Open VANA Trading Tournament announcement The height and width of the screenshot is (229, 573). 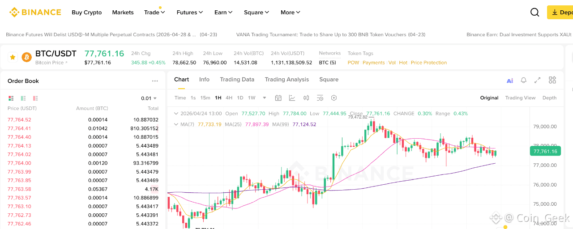331,34
